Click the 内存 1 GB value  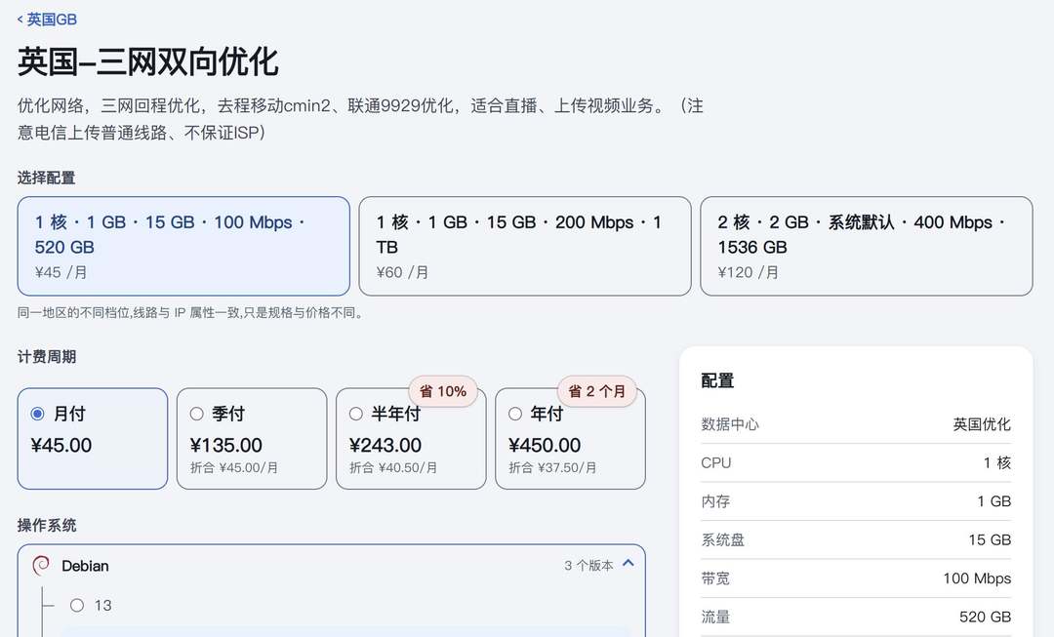point(994,501)
